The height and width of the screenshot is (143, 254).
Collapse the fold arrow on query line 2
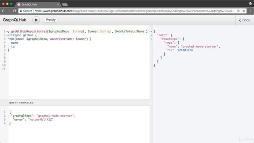pyautogui.click(x=7, y=35)
